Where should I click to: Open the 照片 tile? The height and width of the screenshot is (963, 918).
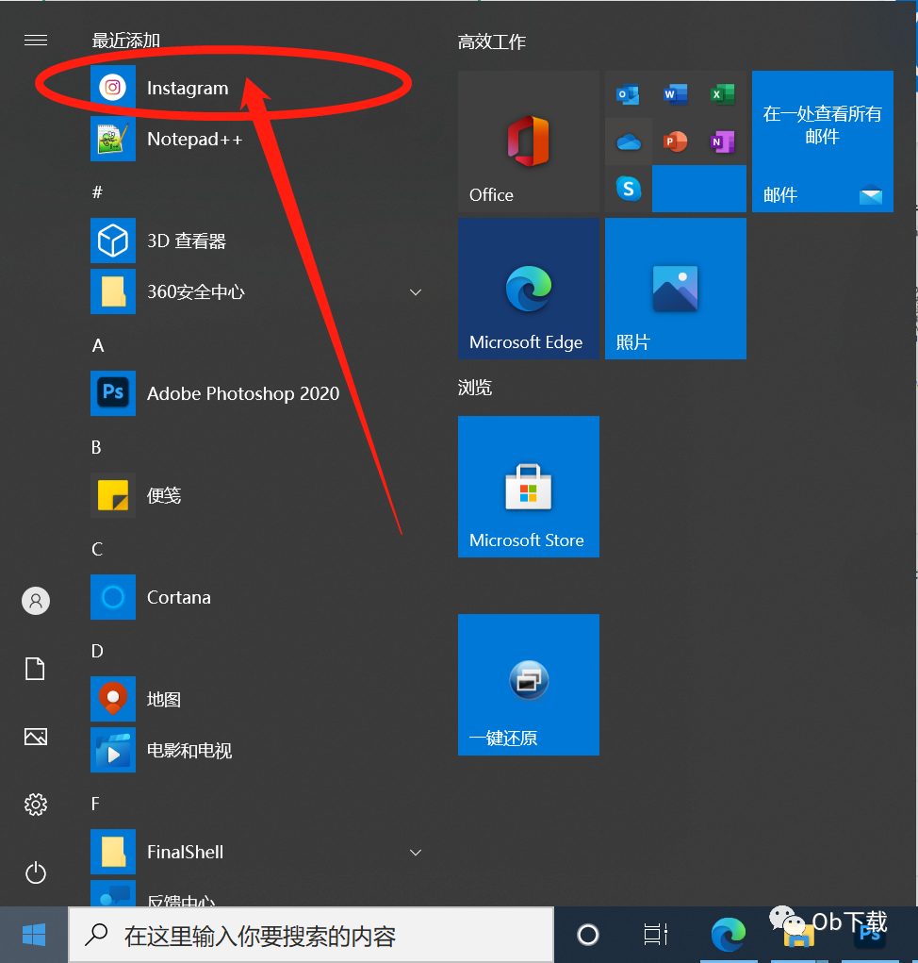675,289
